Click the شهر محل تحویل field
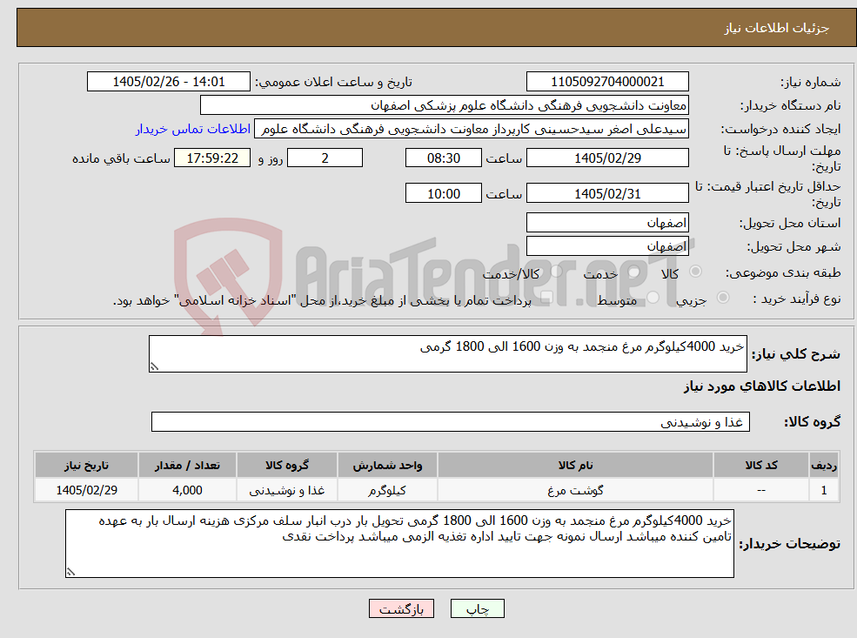This screenshot has height=638, width=857. tap(607, 246)
